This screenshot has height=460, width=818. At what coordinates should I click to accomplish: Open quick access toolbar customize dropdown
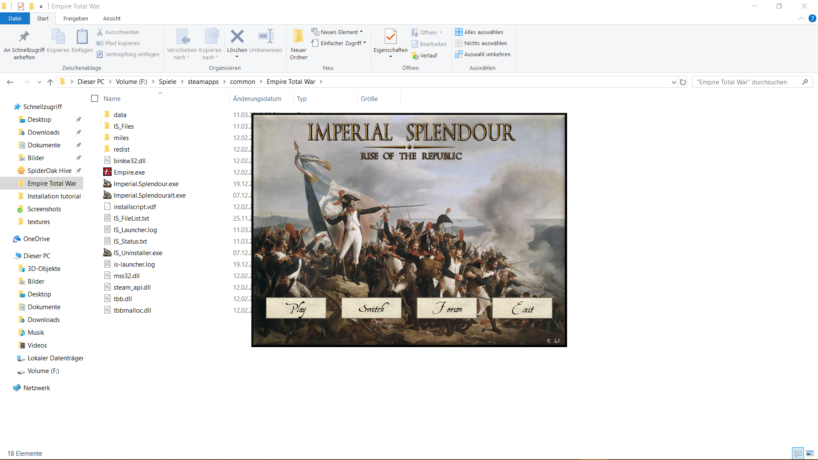[x=41, y=6]
